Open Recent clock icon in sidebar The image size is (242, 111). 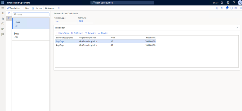coord(3,24)
